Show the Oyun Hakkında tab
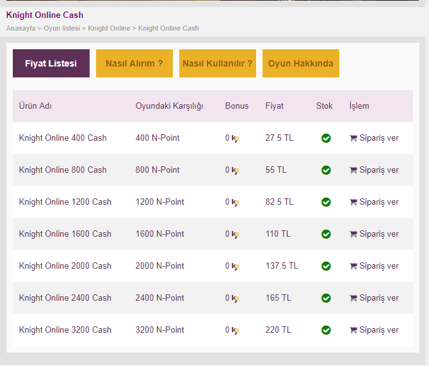429x366 pixels. [301, 63]
